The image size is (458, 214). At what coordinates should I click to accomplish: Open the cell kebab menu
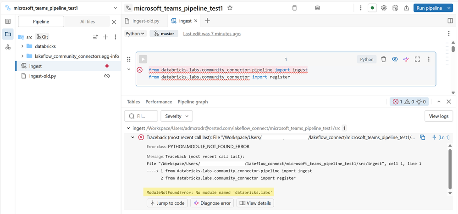click(x=429, y=59)
